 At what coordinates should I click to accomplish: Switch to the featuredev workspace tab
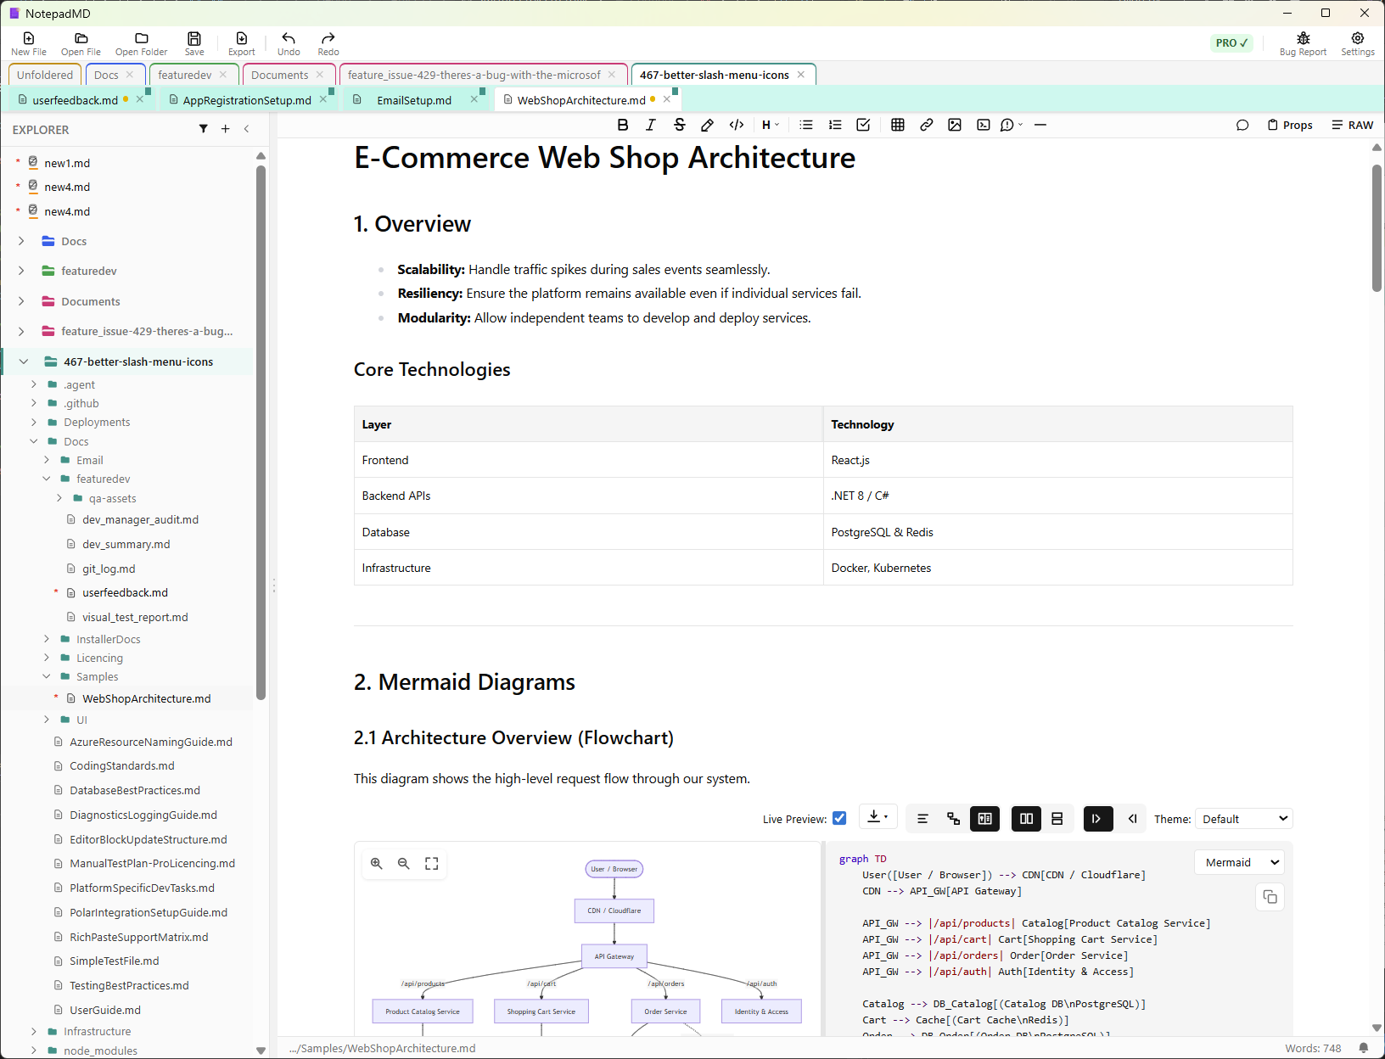coord(185,75)
